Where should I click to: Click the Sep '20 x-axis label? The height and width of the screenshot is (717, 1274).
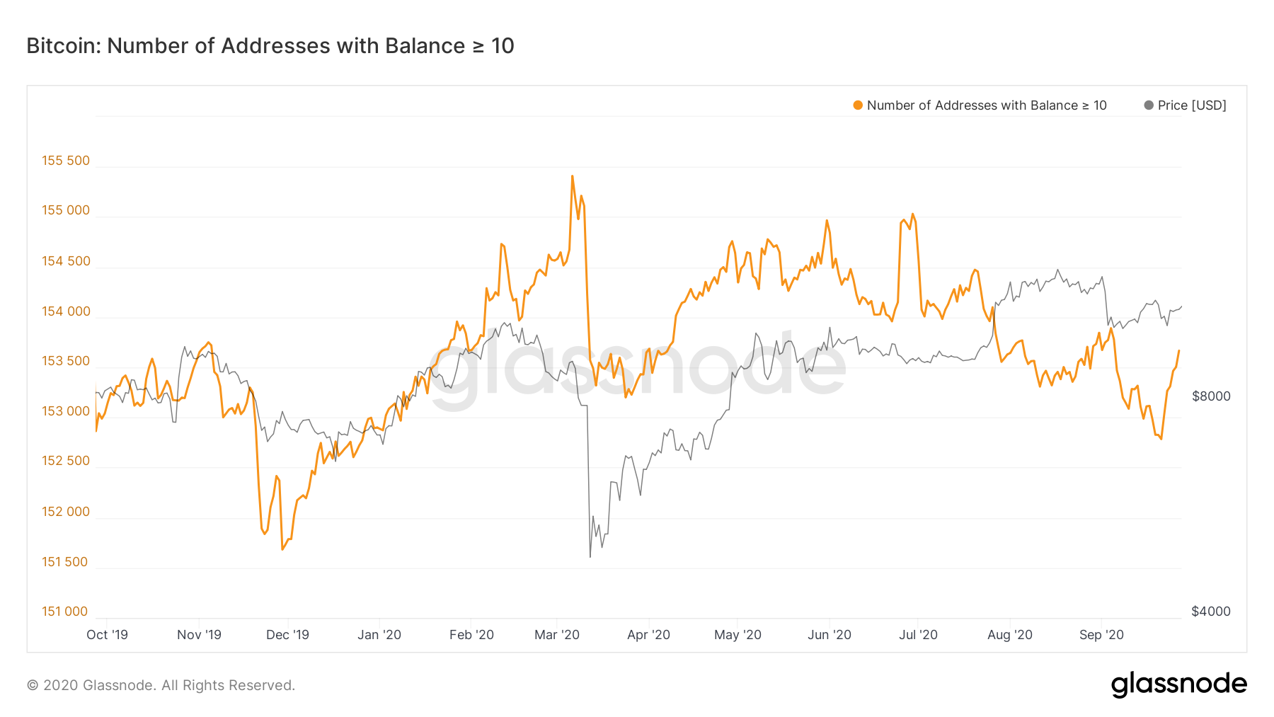coord(1101,635)
